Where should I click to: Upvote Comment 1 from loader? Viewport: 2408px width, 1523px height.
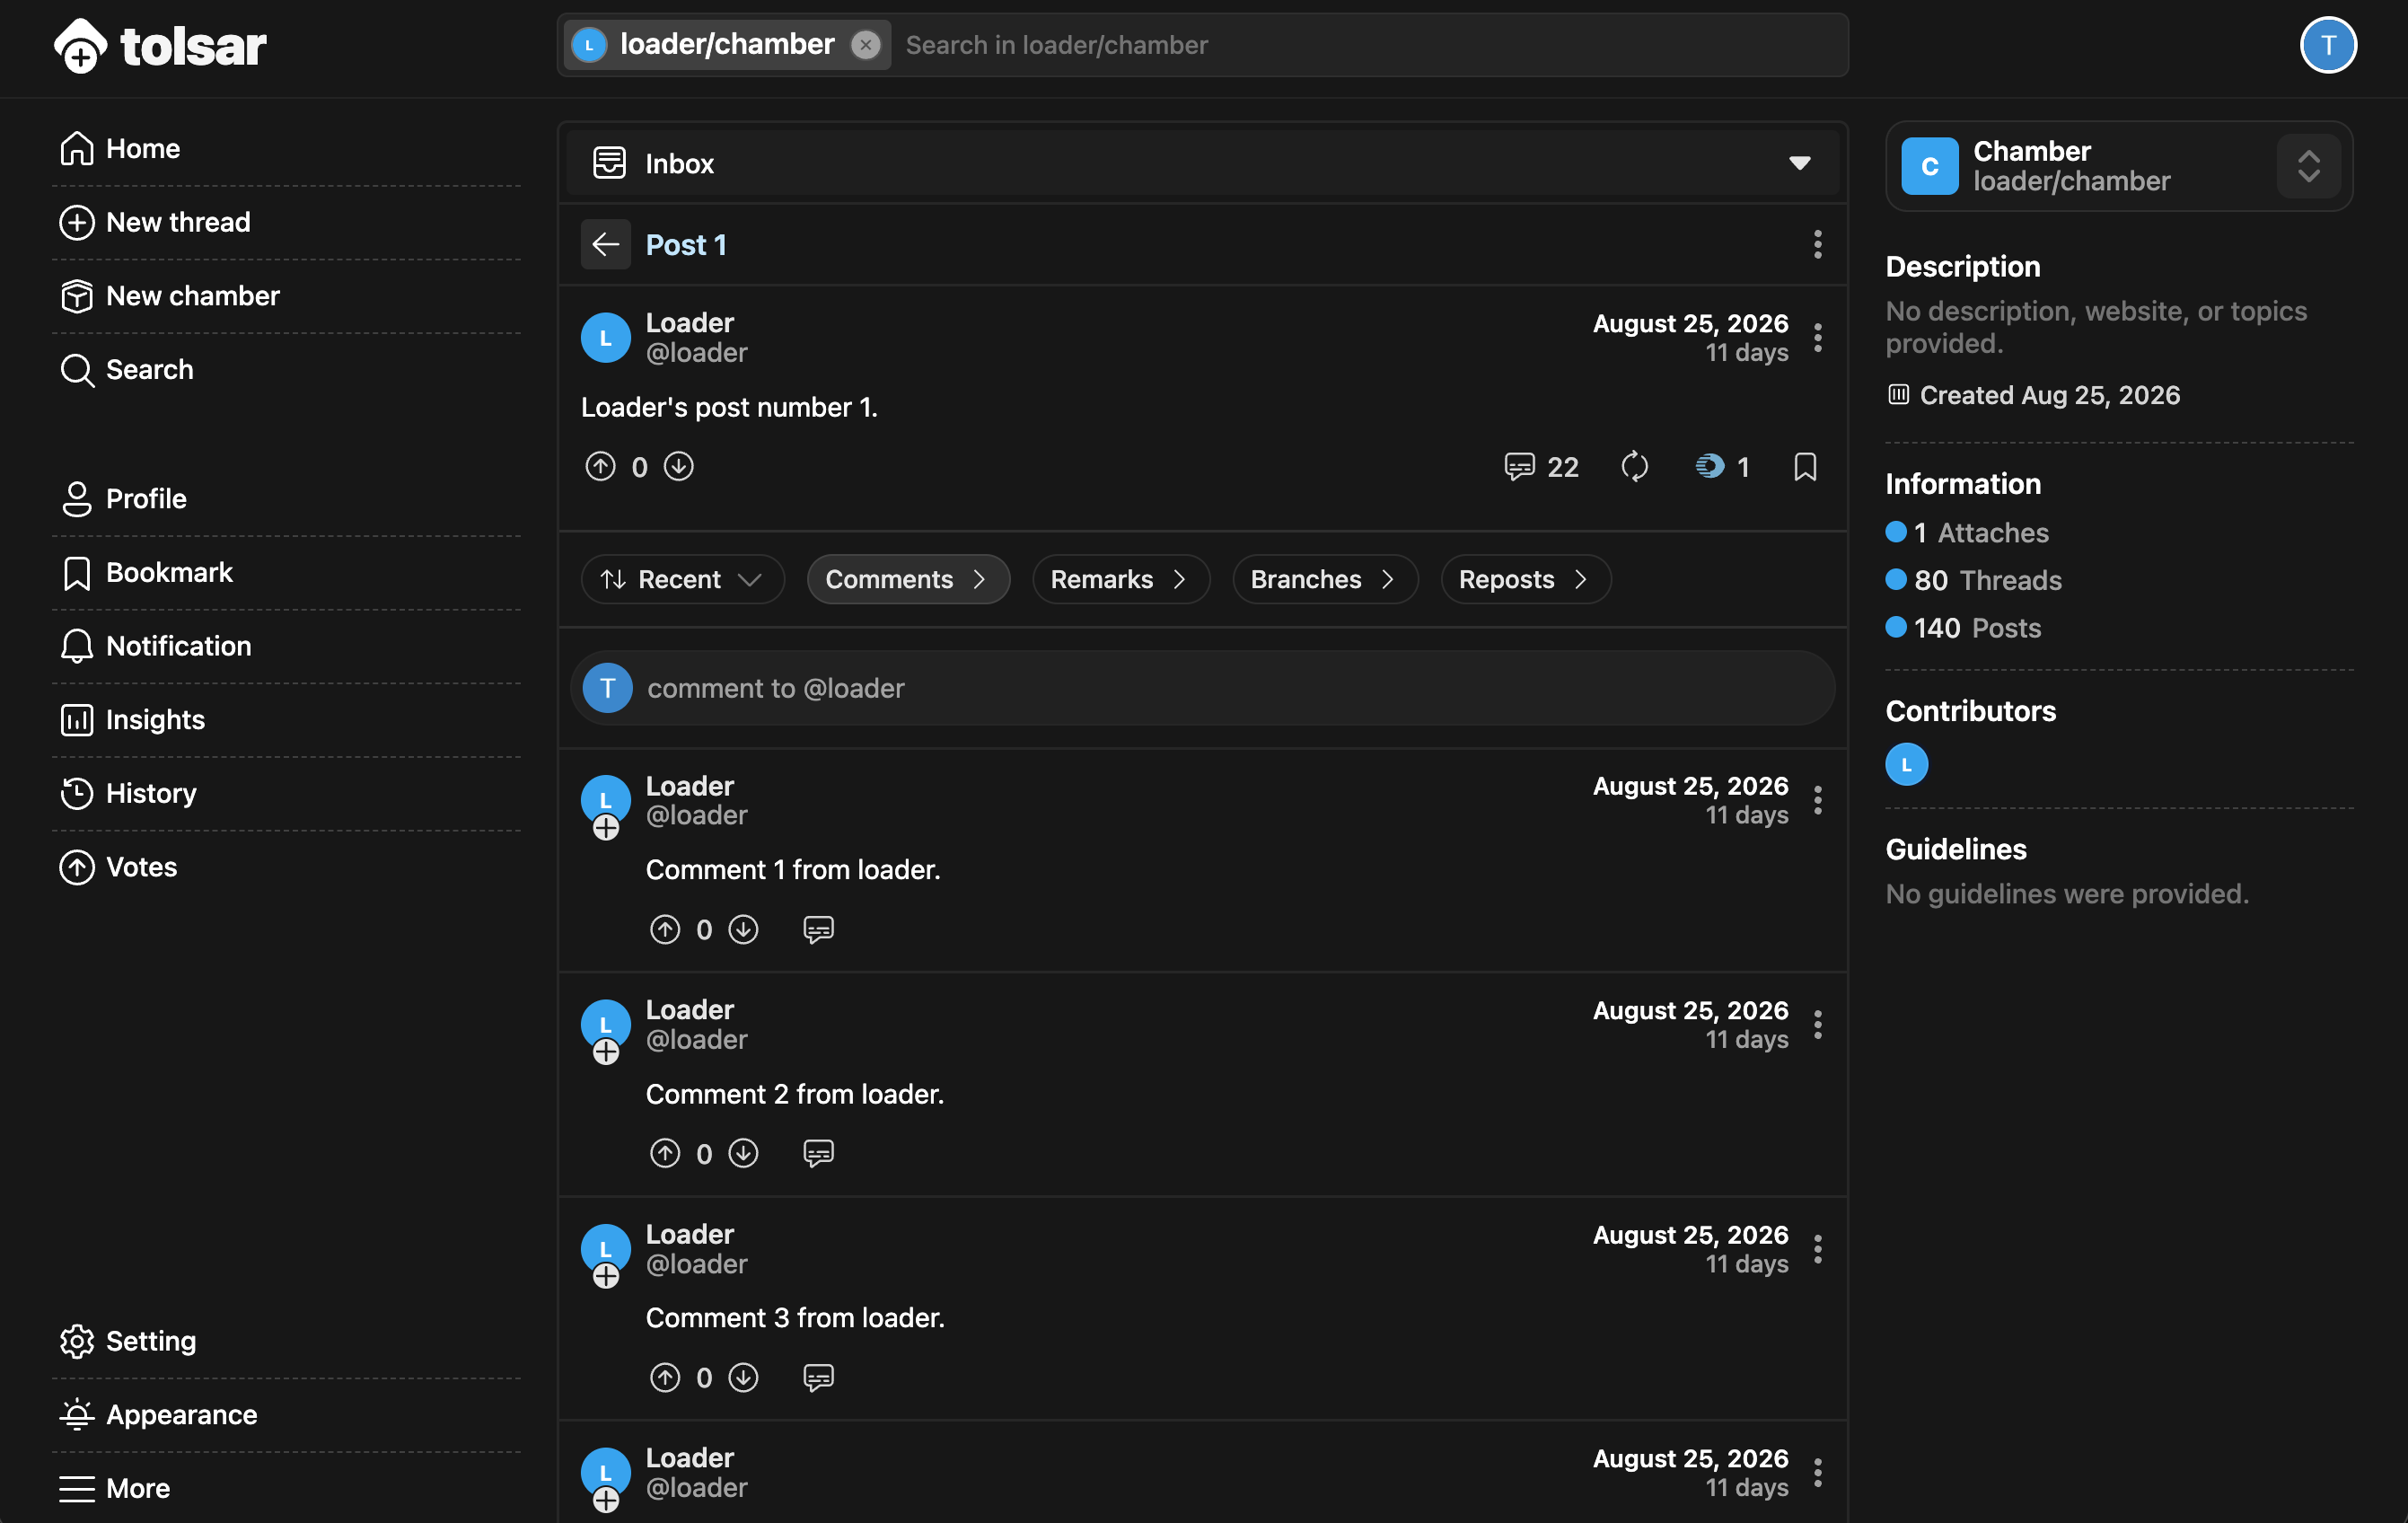coord(665,930)
